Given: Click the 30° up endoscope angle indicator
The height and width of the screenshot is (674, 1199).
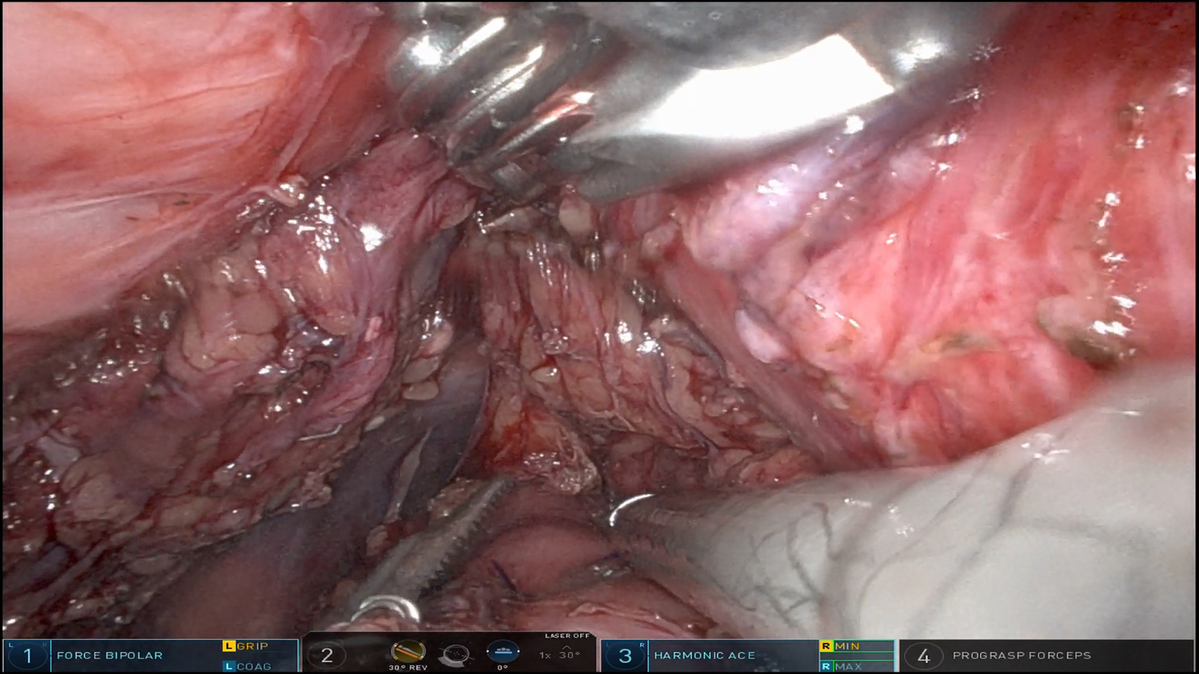Looking at the screenshot, I should 569,653.
